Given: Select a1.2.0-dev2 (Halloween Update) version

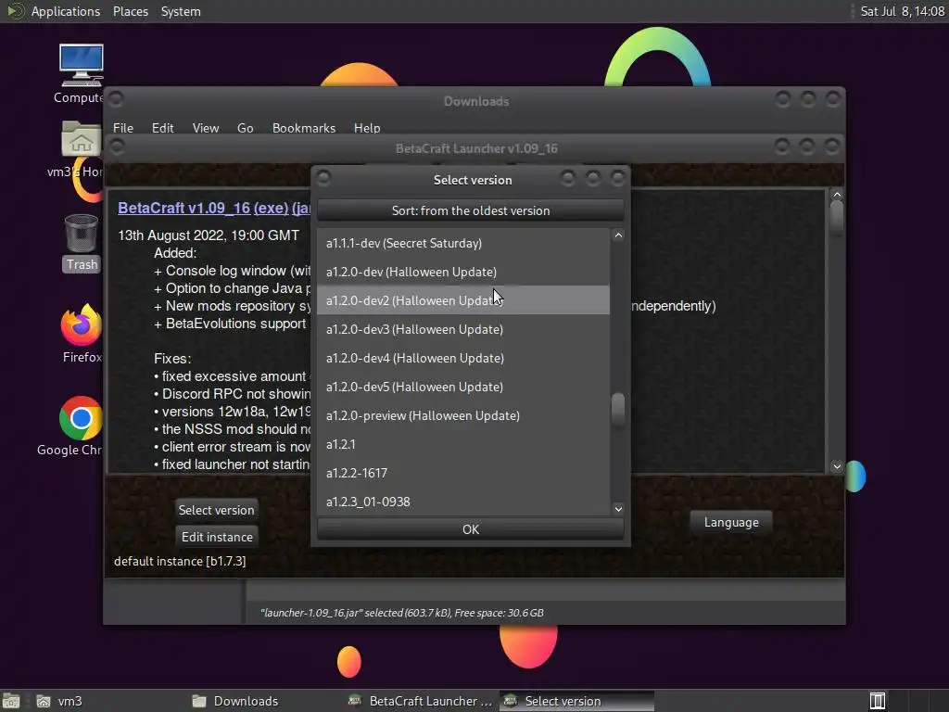Looking at the screenshot, I should 463,300.
